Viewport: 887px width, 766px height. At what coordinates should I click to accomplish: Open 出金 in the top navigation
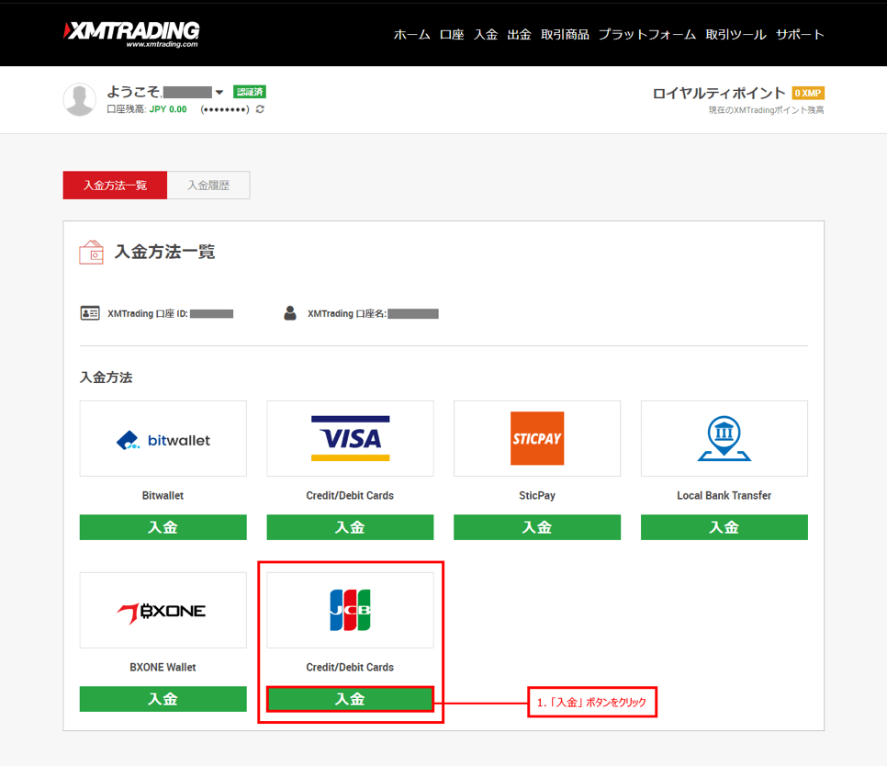520,35
